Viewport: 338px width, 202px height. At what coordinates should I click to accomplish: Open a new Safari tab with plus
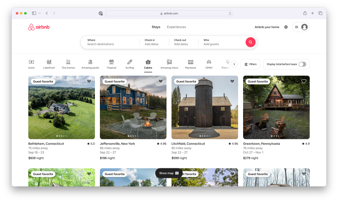click(x=312, y=13)
